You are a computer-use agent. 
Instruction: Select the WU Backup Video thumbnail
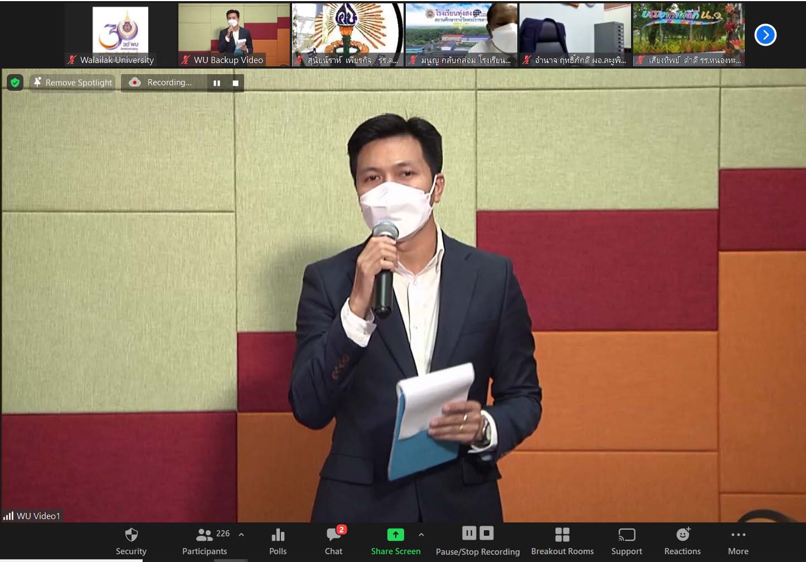(x=234, y=35)
